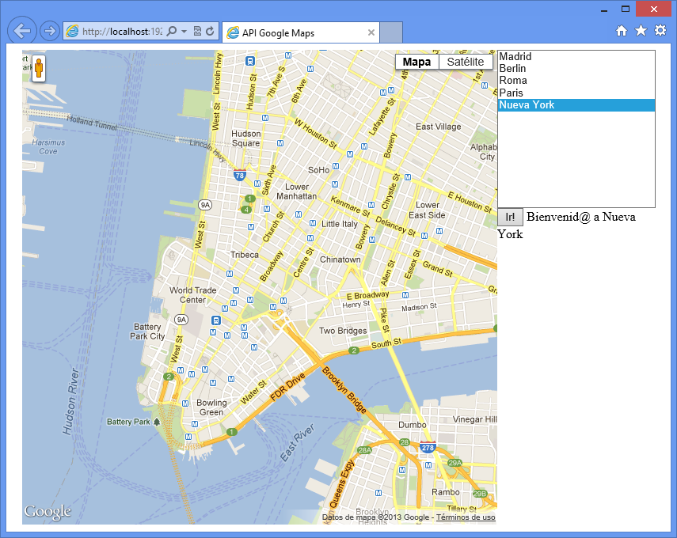This screenshot has height=538, width=677.
Task: Close the API Google Maps tab
Action: [371, 32]
